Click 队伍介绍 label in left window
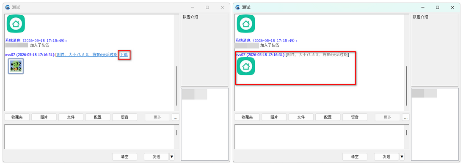Viewport: 463px width, 165px height. (x=190, y=17)
